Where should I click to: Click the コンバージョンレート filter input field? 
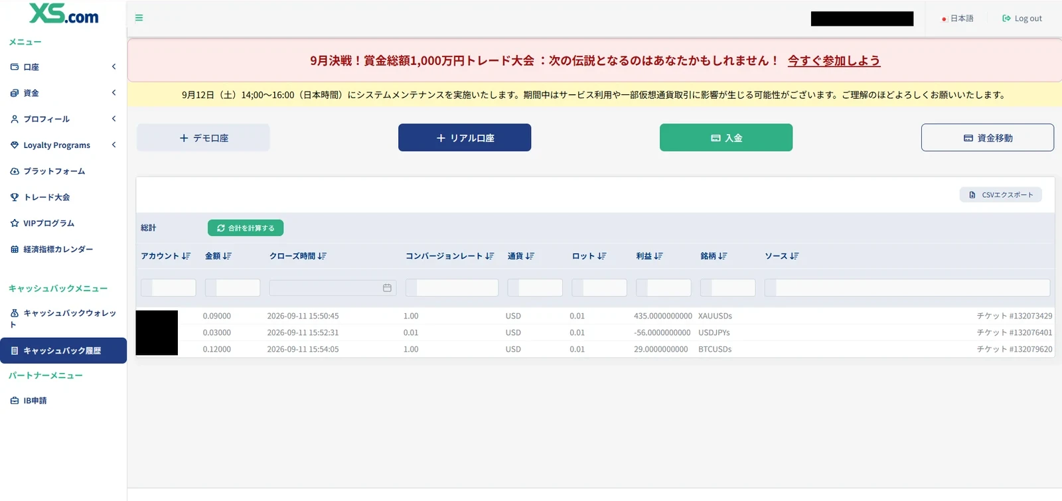[452, 287]
